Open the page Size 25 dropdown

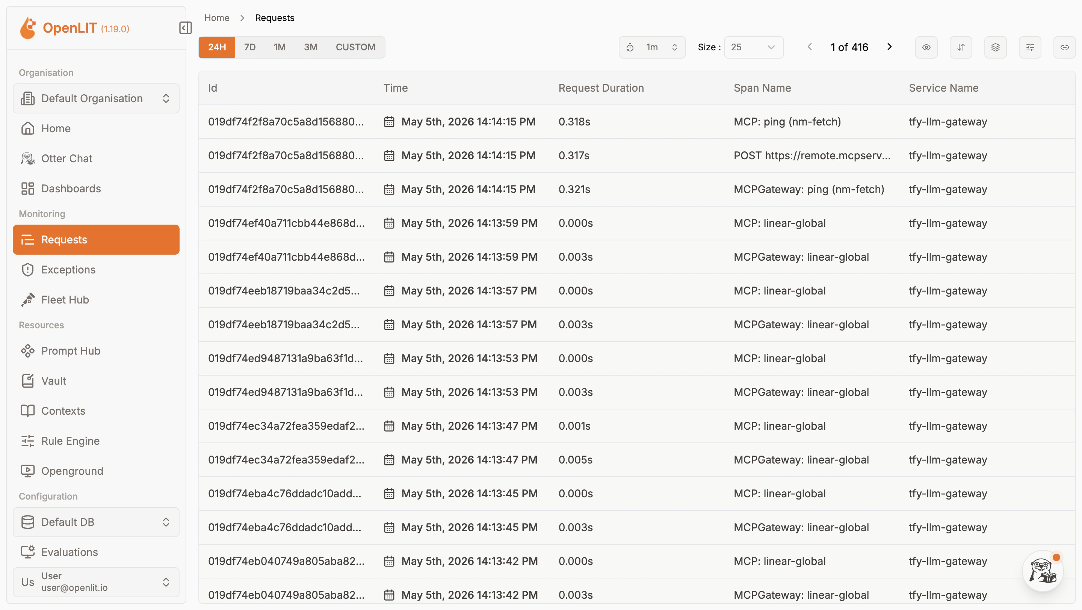[754, 47]
